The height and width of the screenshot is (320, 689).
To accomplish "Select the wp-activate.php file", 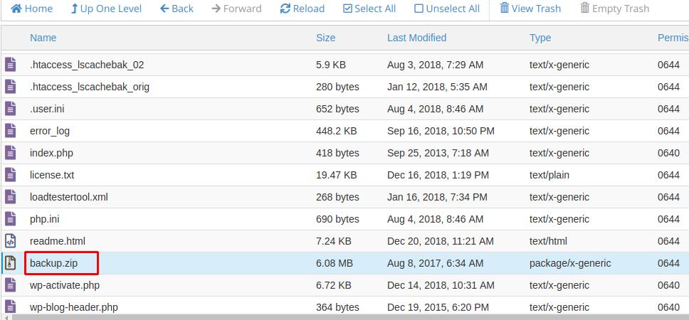I will (65, 285).
